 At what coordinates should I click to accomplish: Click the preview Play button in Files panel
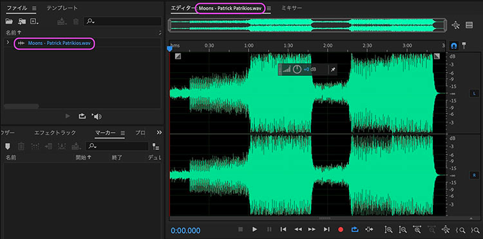click(x=68, y=116)
